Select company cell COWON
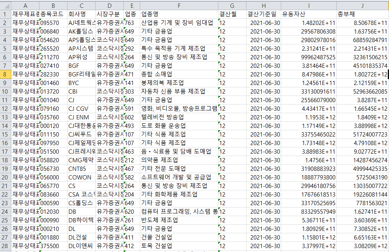This screenshot has height=252, width=389. pyautogui.click(x=81, y=177)
